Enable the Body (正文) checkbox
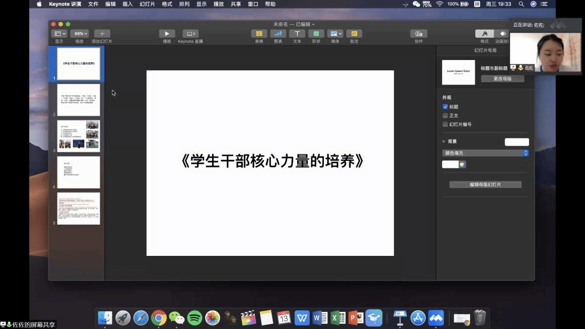 click(x=446, y=115)
